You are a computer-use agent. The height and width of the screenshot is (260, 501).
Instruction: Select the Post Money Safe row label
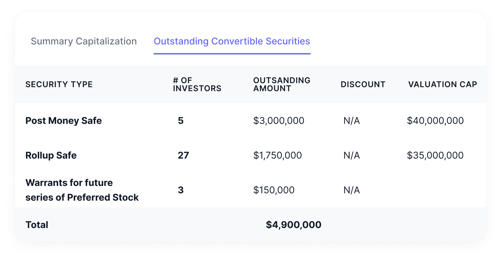pos(63,120)
